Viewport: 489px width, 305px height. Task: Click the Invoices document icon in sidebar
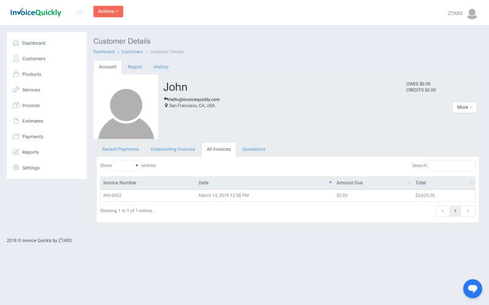pos(16,106)
